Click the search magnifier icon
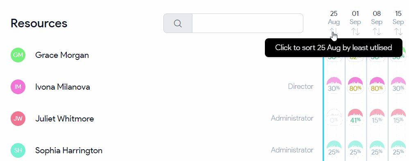 coord(178,23)
